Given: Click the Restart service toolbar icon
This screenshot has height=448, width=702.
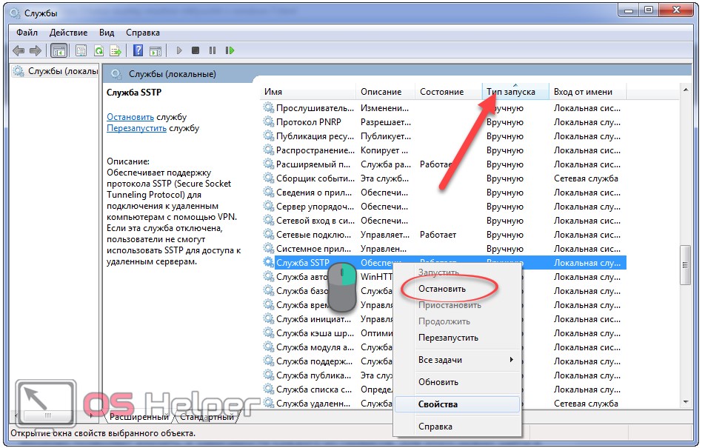Looking at the screenshot, I should pos(230,50).
